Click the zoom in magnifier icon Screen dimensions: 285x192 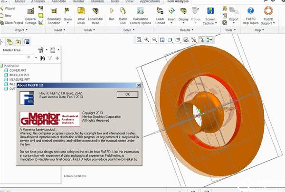(148, 40)
